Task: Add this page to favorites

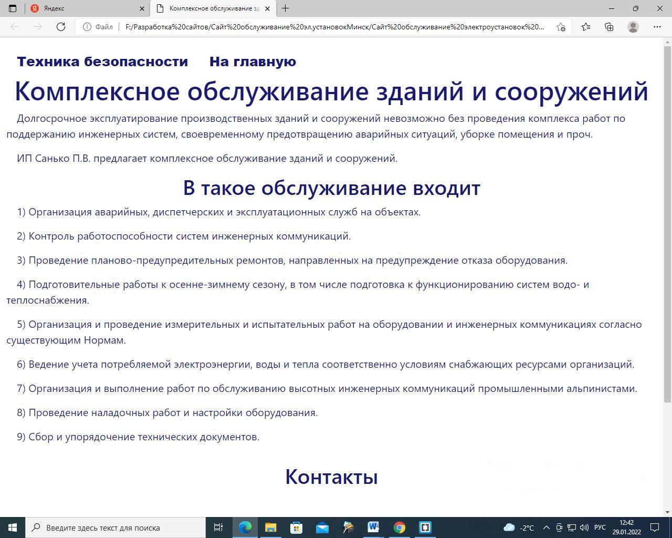Action: tap(561, 27)
